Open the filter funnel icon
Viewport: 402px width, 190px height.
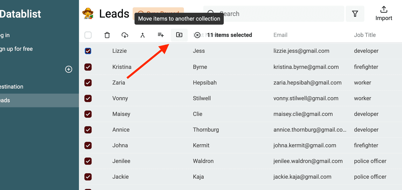click(x=355, y=14)
